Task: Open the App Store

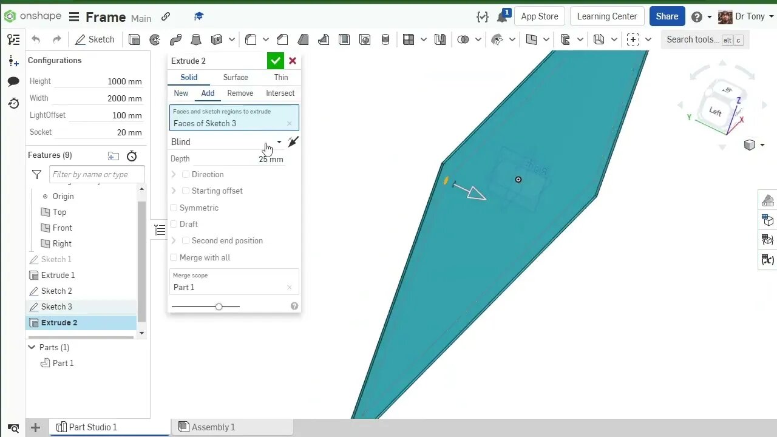Action: 540,16
